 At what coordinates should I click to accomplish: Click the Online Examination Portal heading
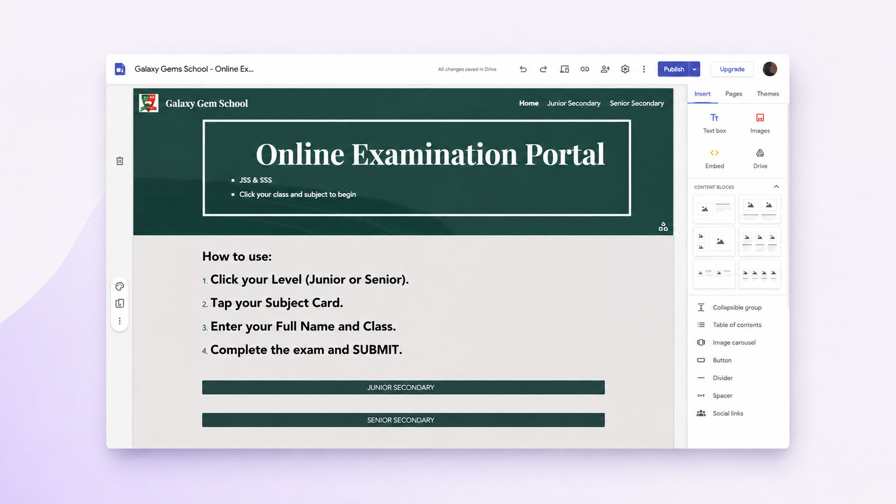tap(430, 154)
